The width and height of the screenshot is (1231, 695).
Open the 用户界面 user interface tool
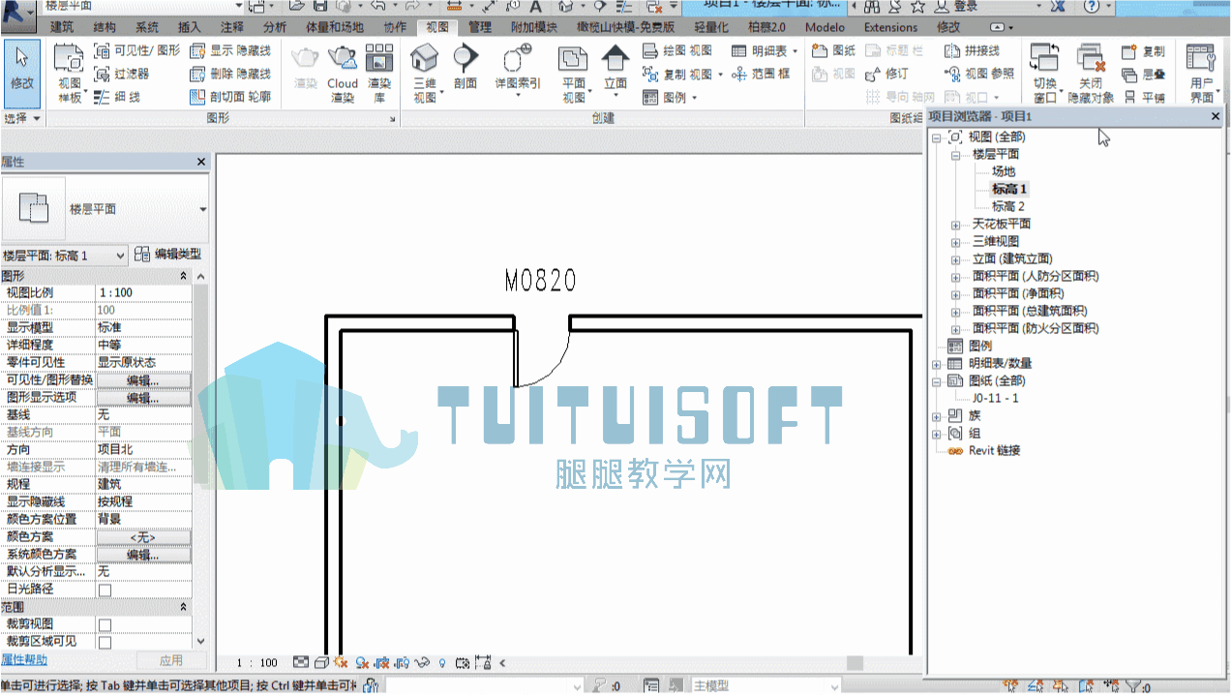(x=1202, y=75)
